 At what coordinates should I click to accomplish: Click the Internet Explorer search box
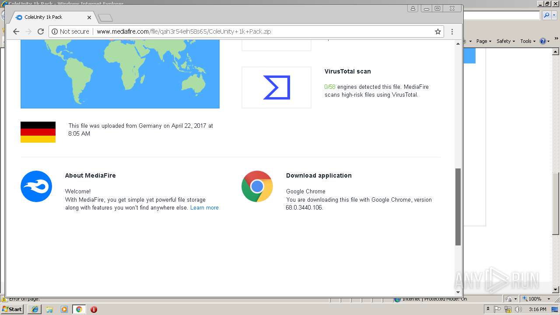click(x=502, y=15)
